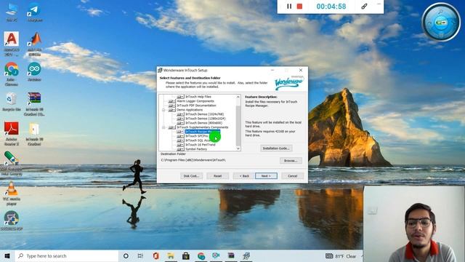The width and height of the screenshot is (465, 262).
Task: Select InTouch PDF Documentation in the tree
Action: pyautogui.click(x=196, y=106)
